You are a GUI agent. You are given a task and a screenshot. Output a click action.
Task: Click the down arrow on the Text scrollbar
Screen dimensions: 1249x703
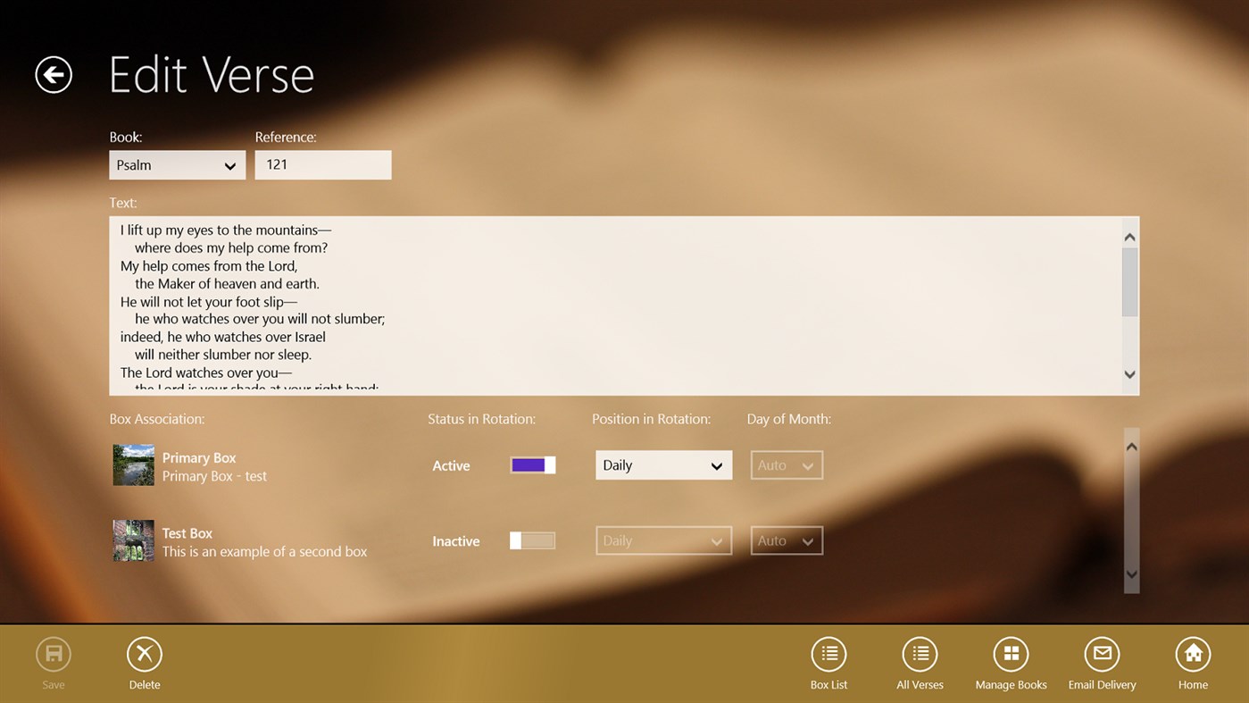point(1128,375)
